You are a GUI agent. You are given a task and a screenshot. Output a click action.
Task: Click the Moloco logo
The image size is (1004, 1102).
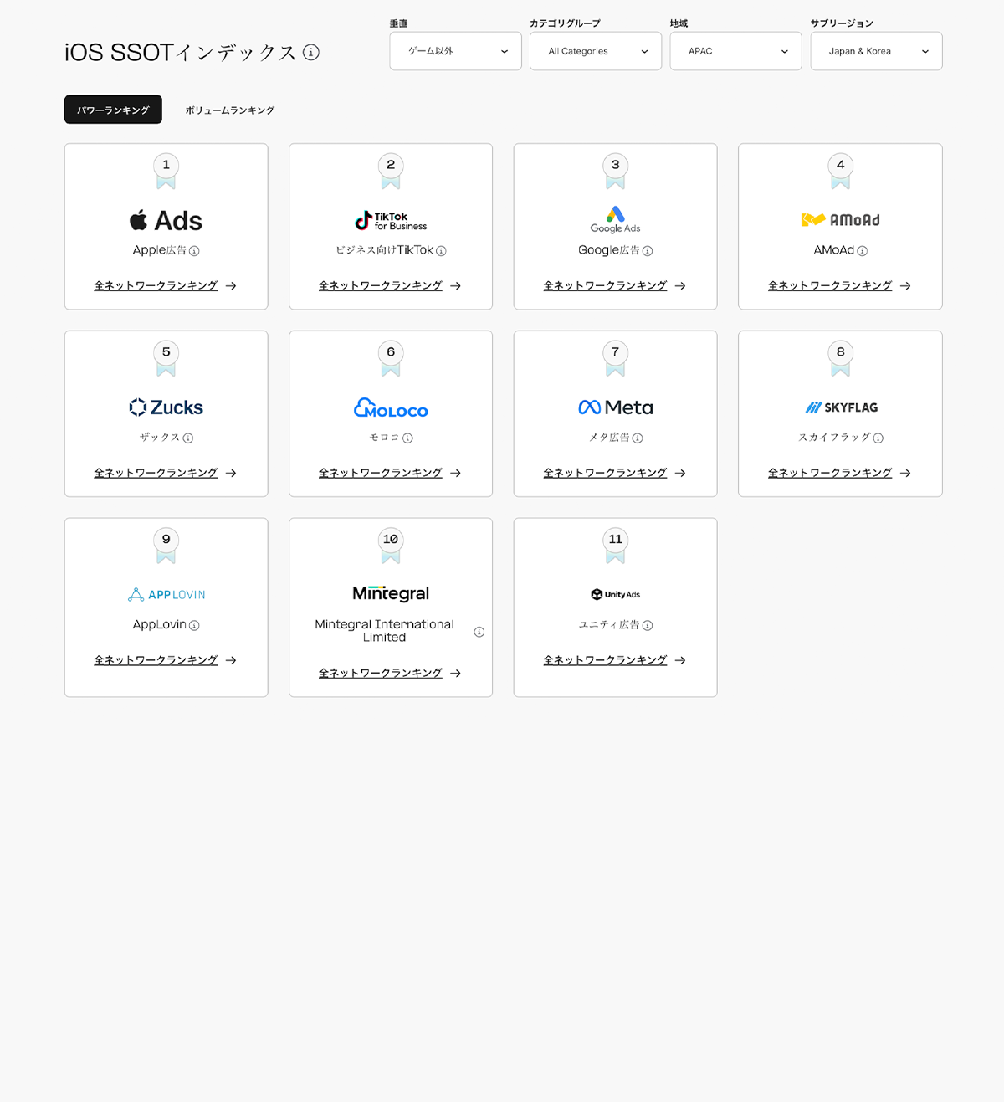tap(391, 407)
